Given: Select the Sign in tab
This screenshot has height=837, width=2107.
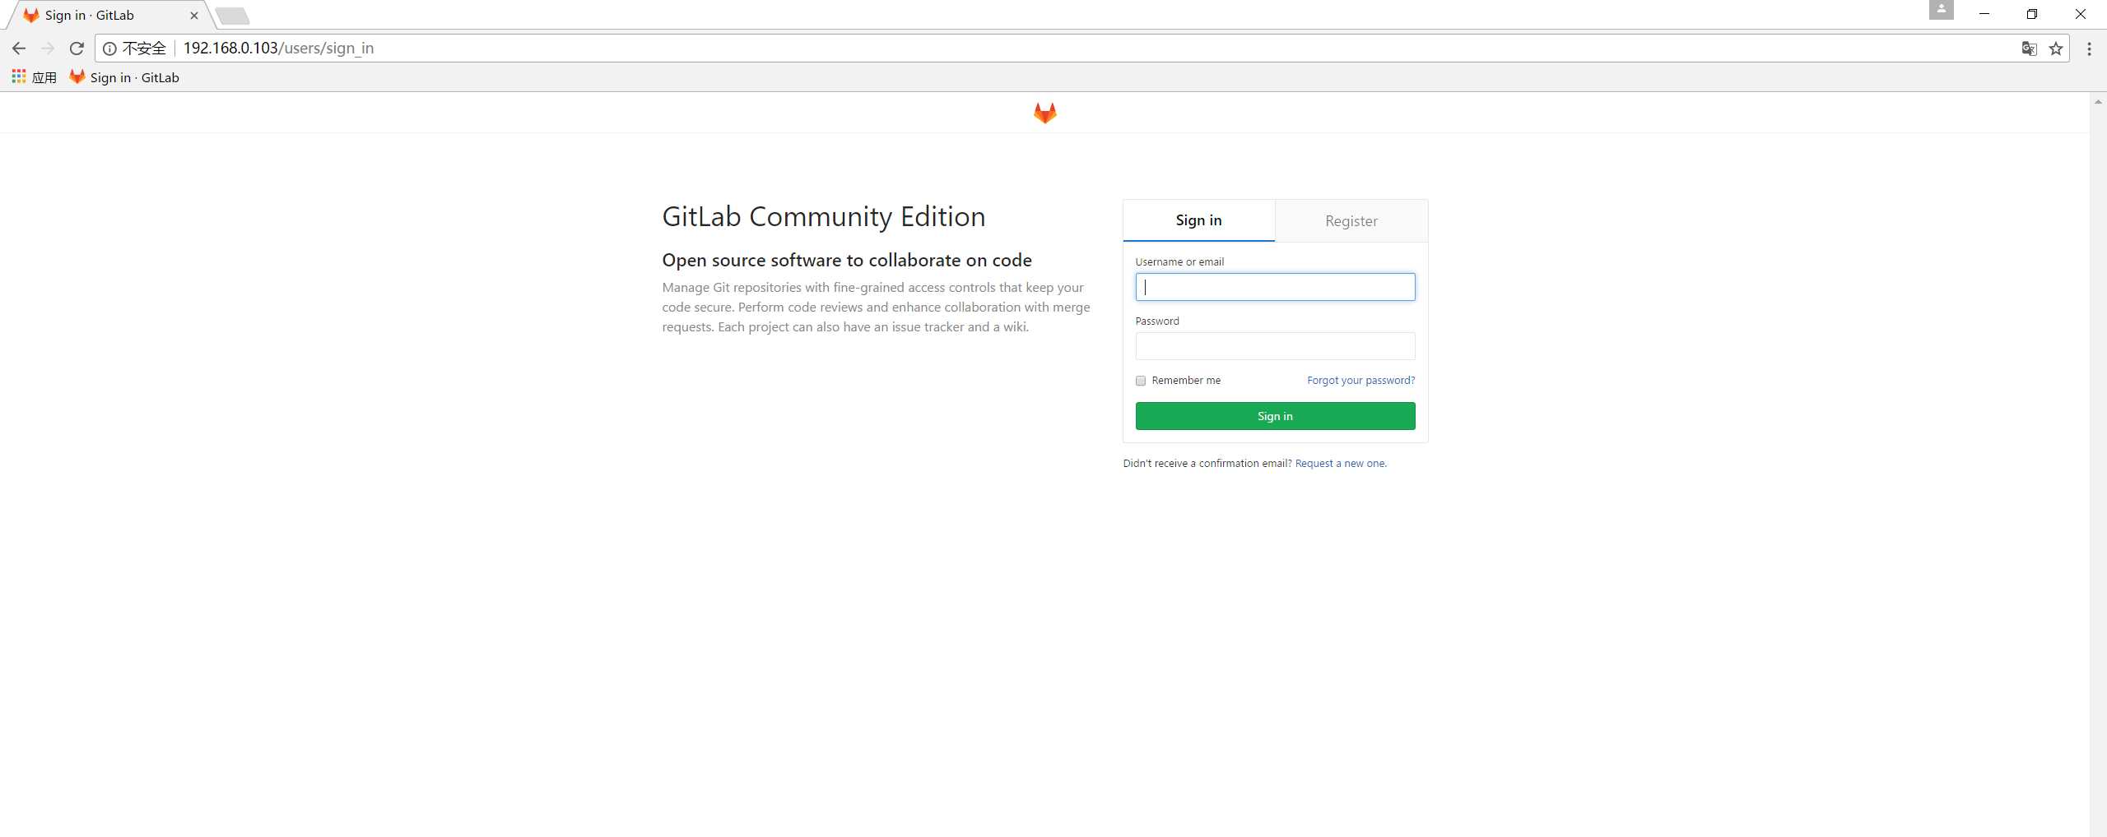Looking at the screenshot, I should tap(1198, 220).
